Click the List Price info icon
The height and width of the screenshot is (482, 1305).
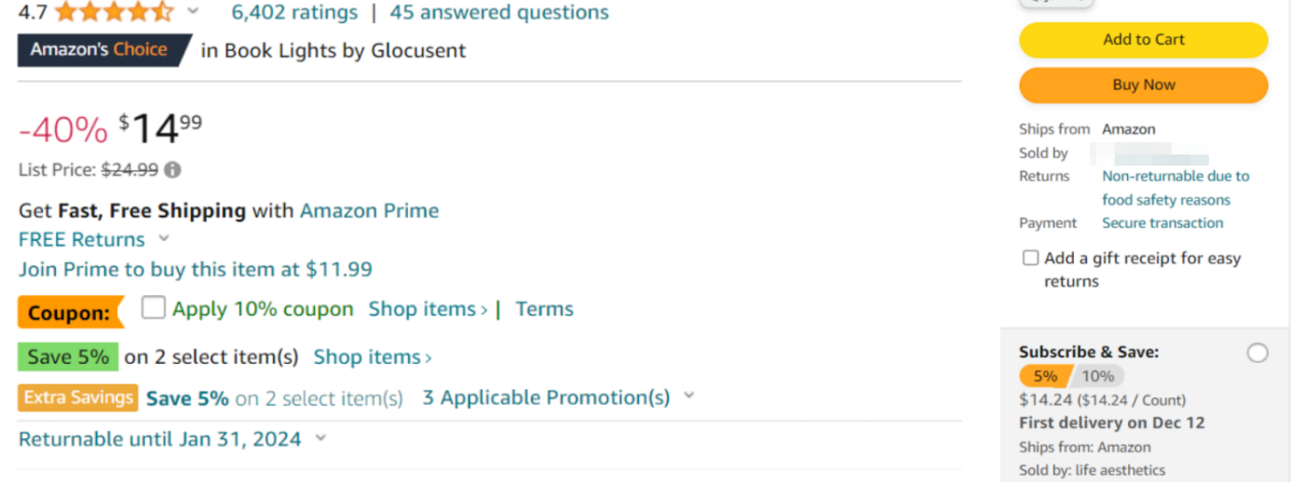click(x=173, y=170)
